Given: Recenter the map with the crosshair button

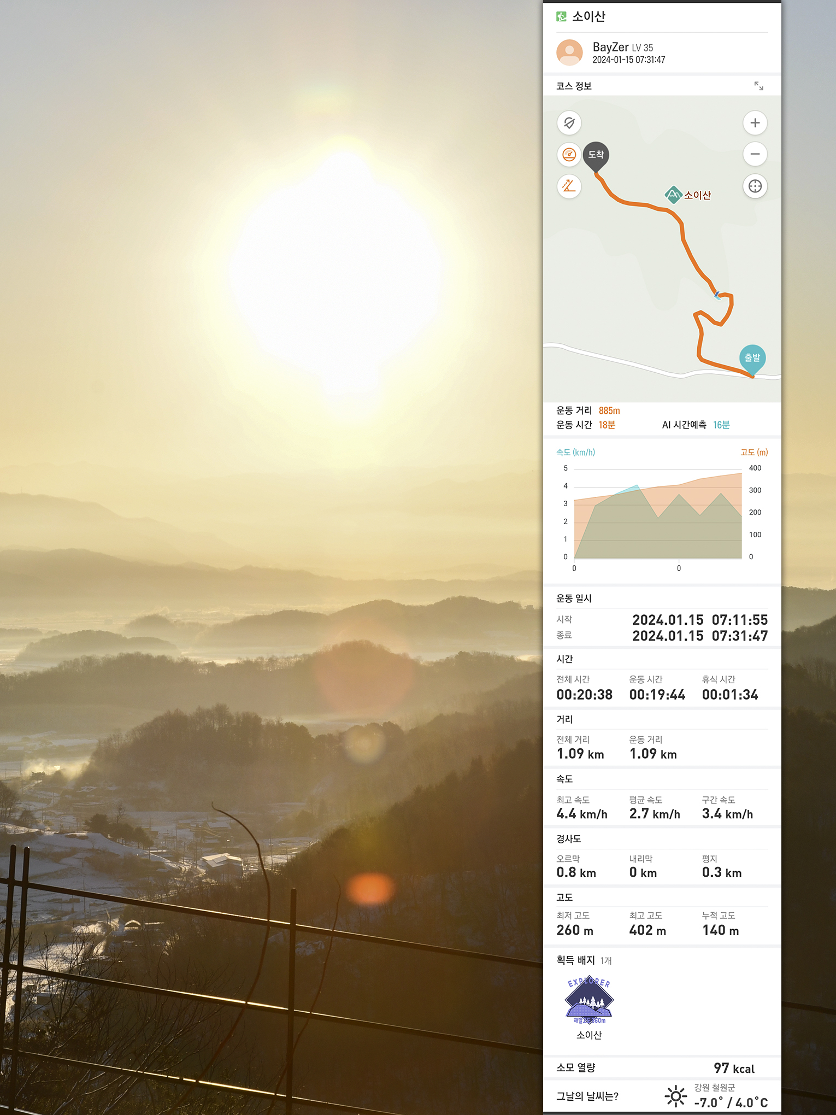Looking at the screenshot, I should (x=755, y=186).
